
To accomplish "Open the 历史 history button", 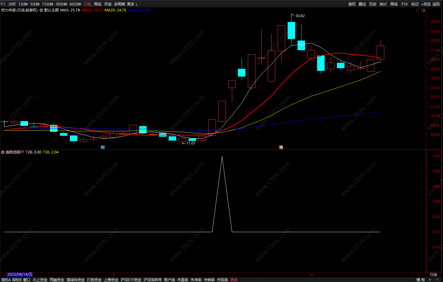I will point(373,4).
